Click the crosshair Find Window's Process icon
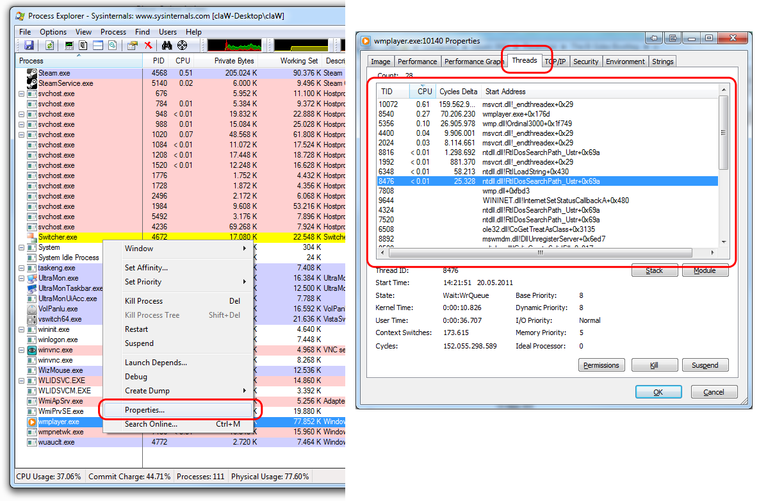759x501 pixels. [182, 45]
